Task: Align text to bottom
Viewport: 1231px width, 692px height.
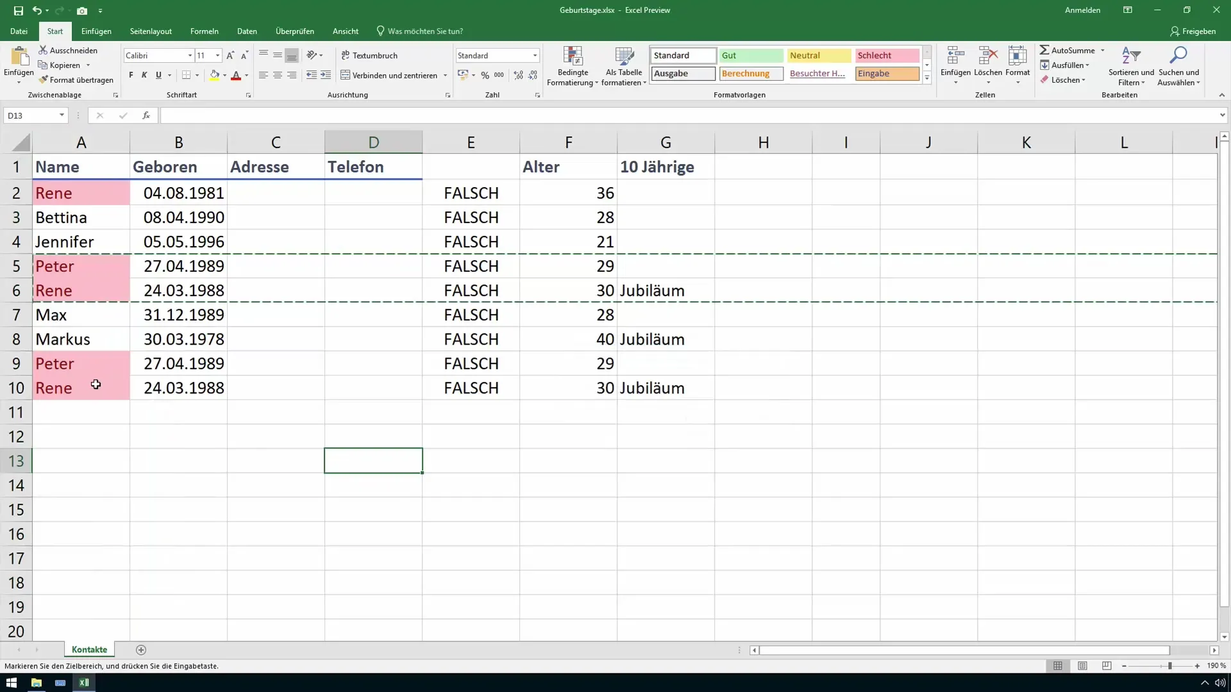Action: pyautogui.click(x=292, y=56)
